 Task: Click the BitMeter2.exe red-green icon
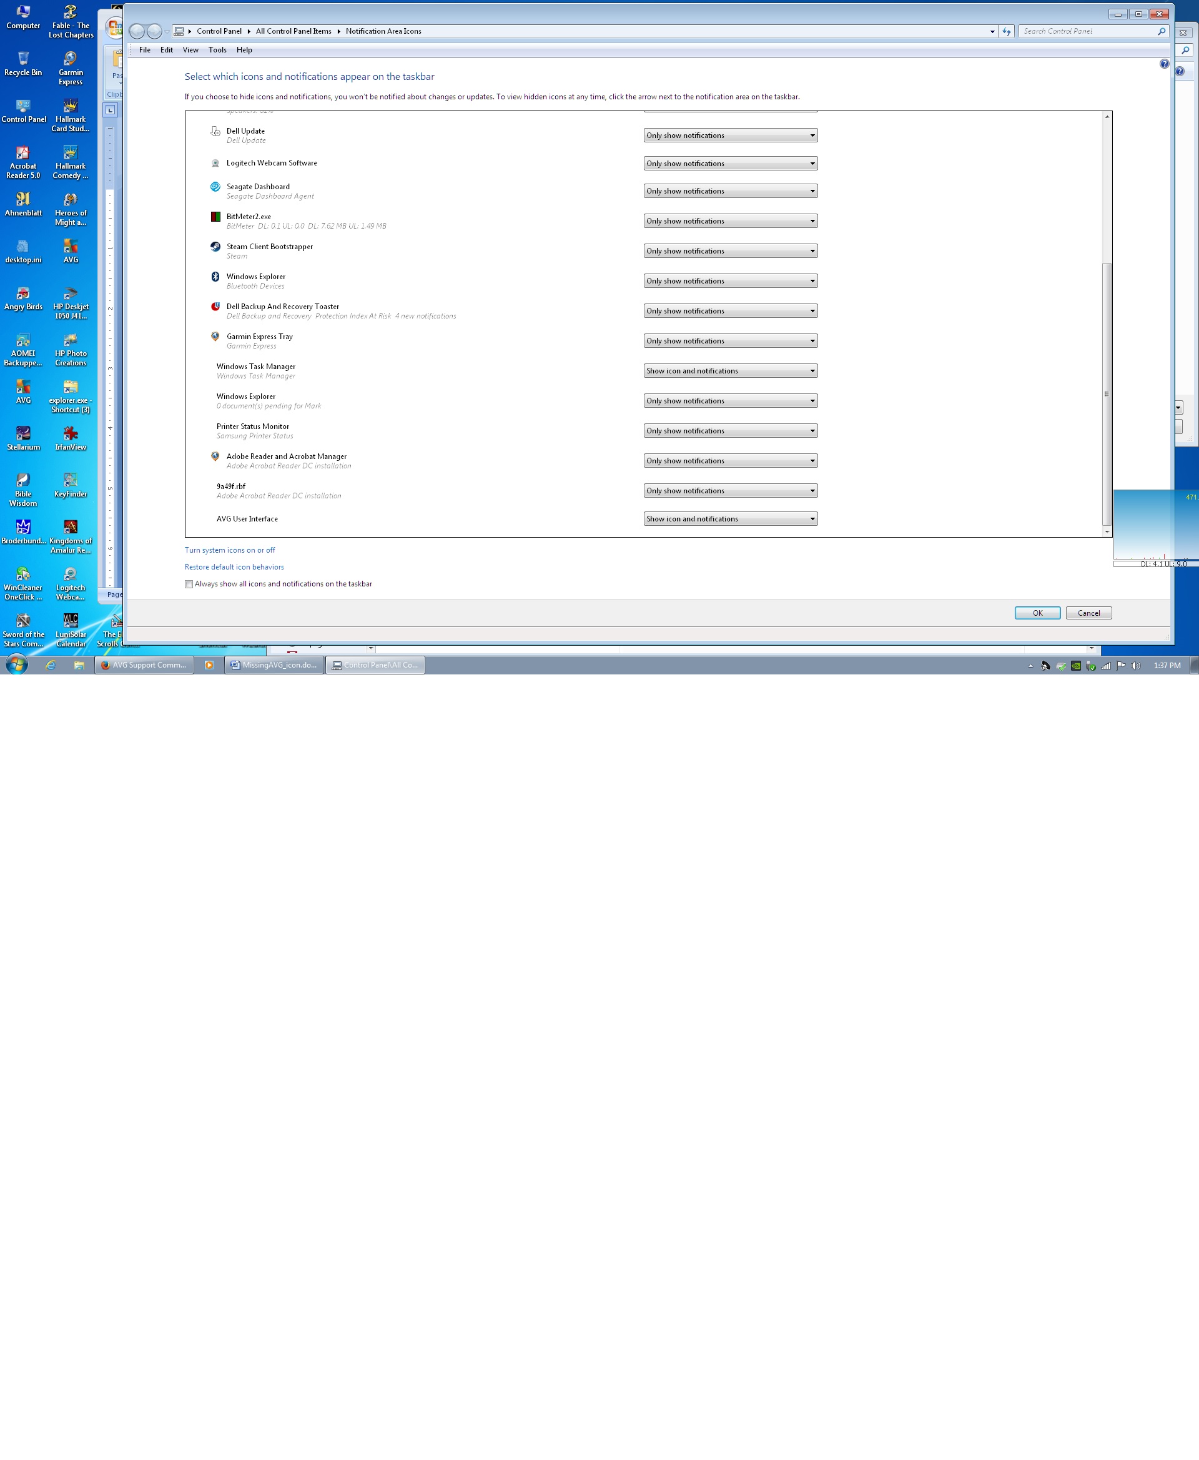click(x=215, y=217)
